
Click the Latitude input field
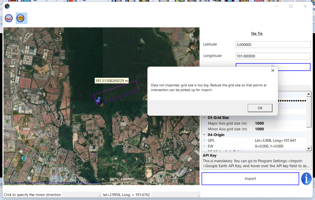(x=273, y=44)
